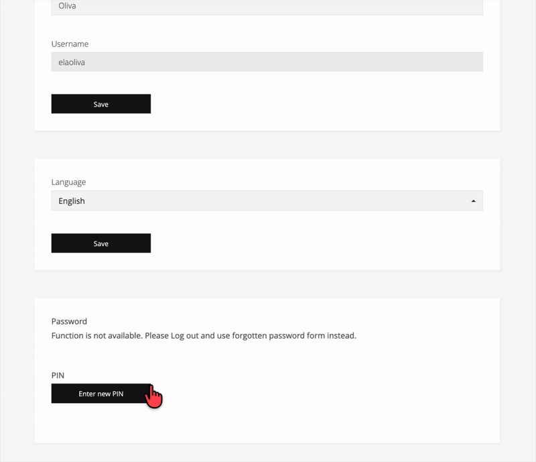Click the gray gap between Username and Language cards
The width and height of the screenshot is (536, 462).
(267, 145)
